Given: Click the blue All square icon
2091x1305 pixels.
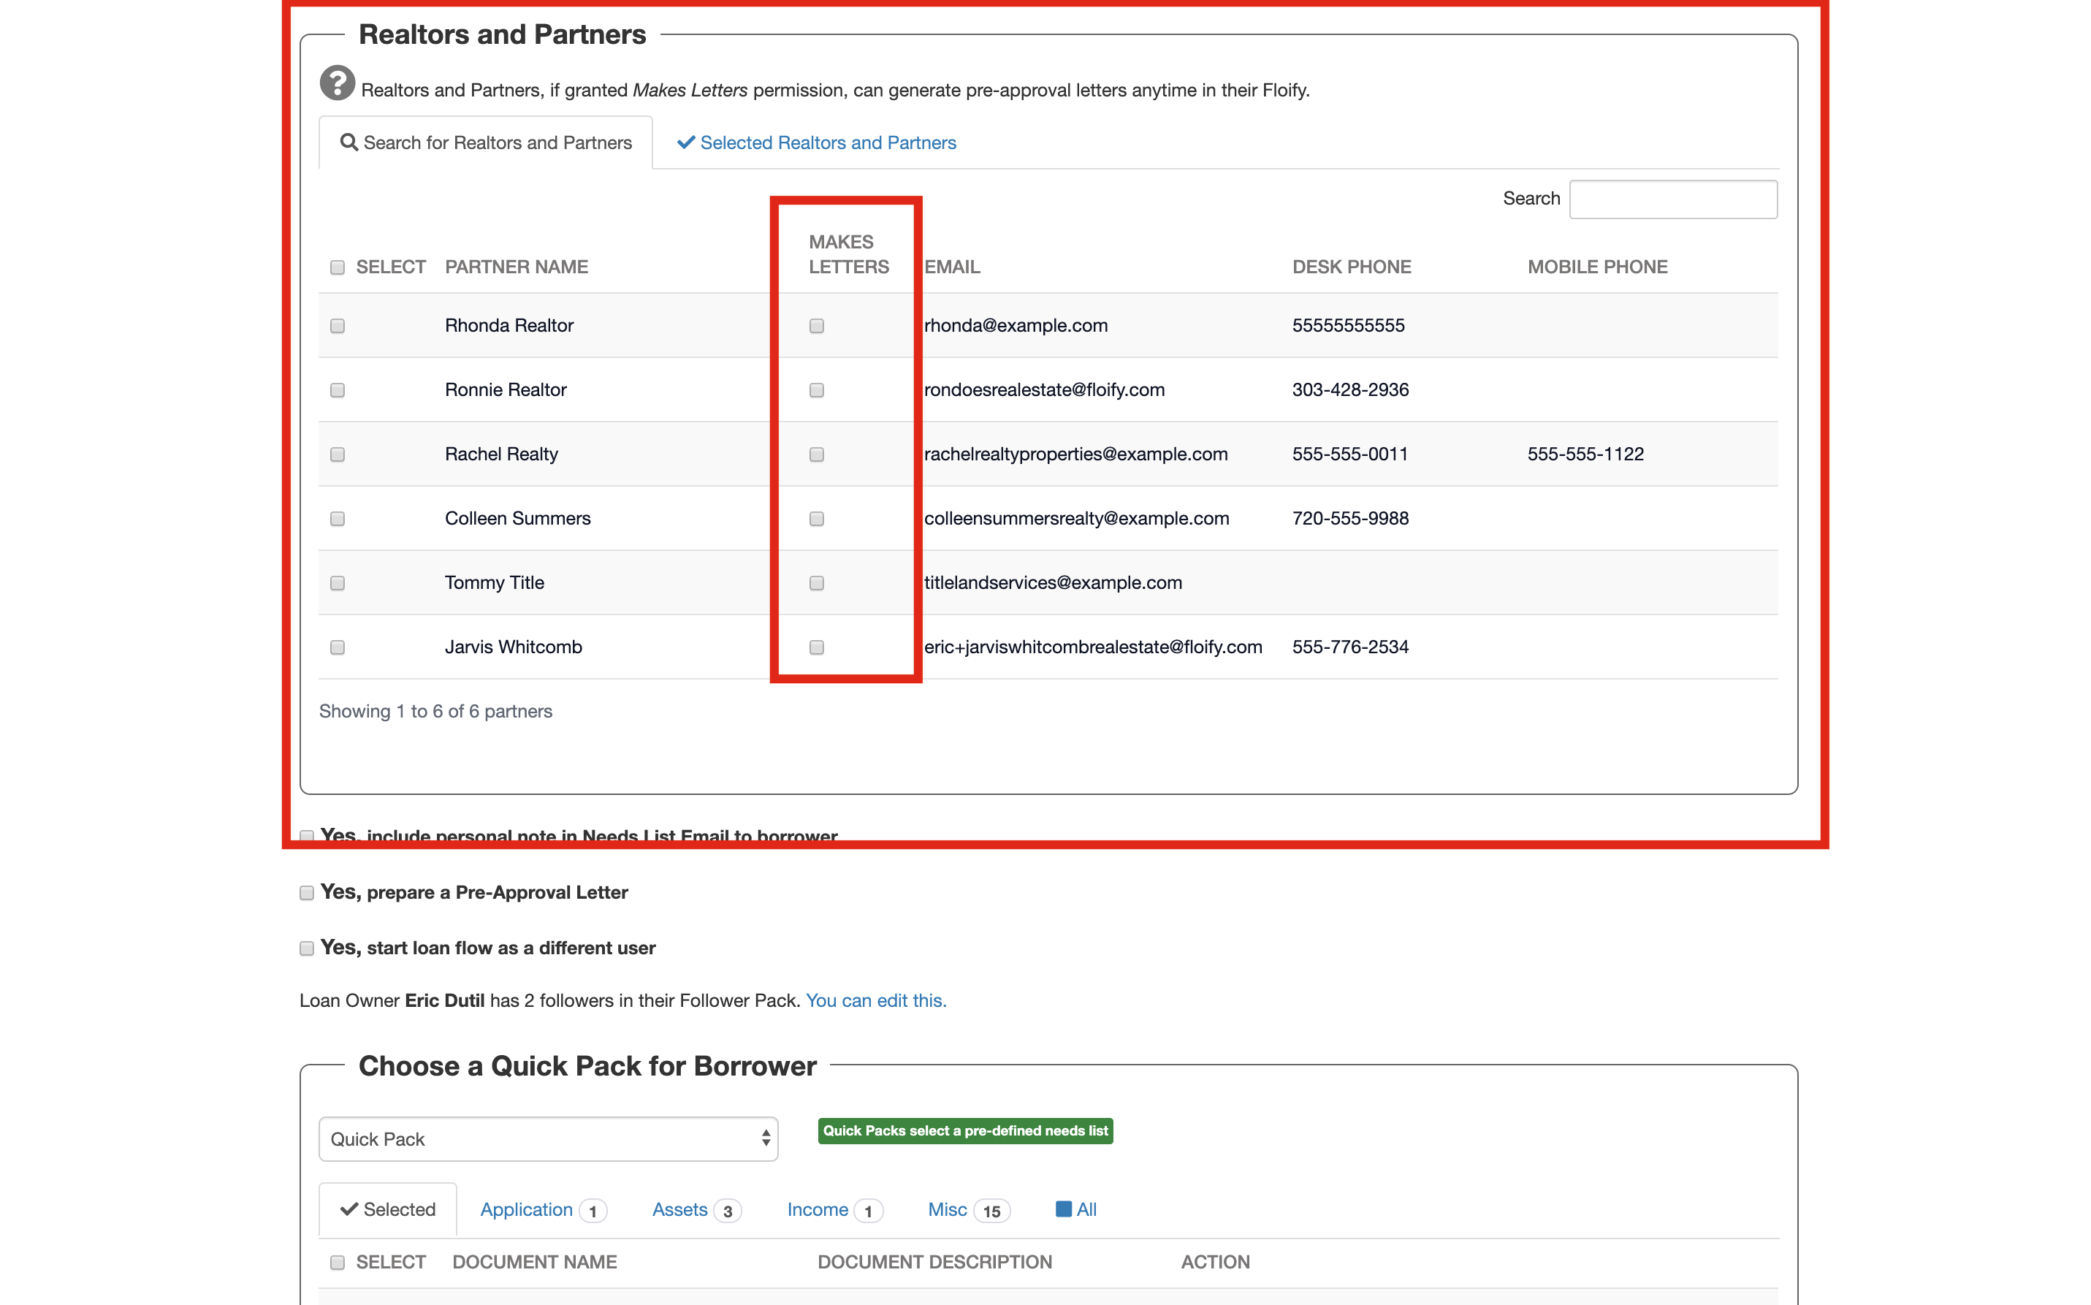Looking at the screenshot, I should tap(1063, 1209).
